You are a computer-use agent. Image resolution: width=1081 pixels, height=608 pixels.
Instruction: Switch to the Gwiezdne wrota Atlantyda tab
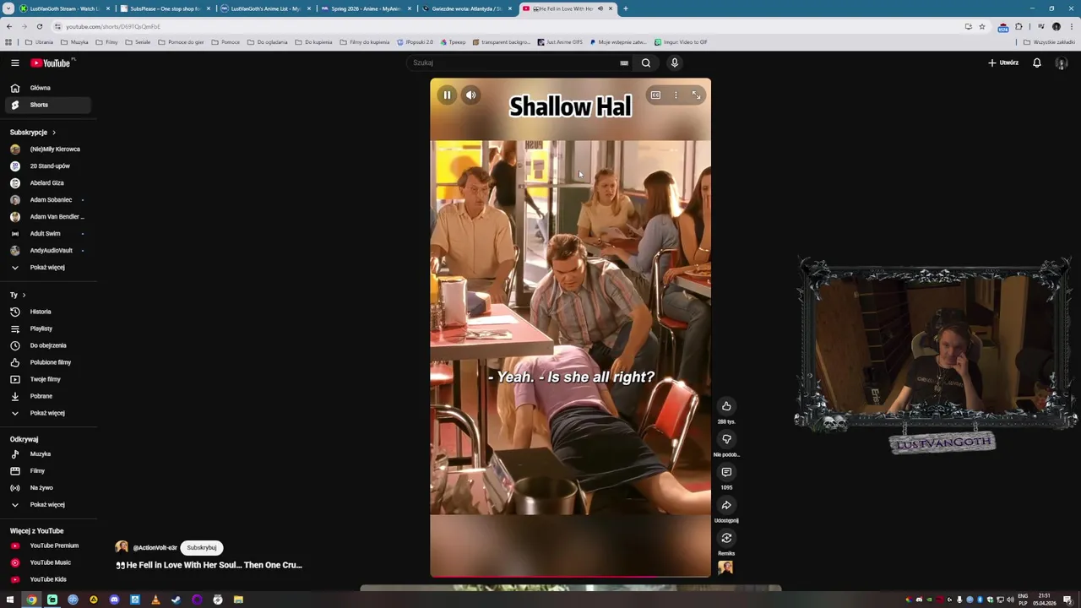pos(466,8)
